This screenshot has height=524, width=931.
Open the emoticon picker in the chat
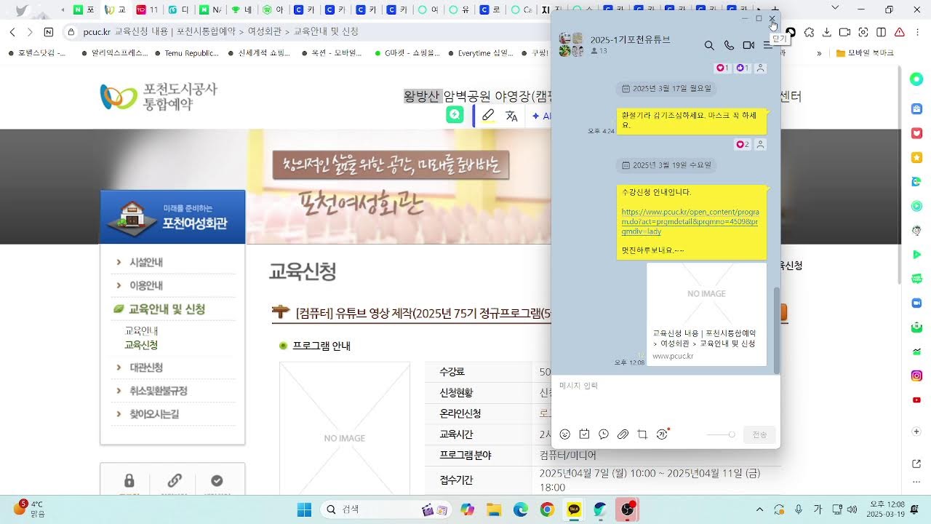[565, 434]
